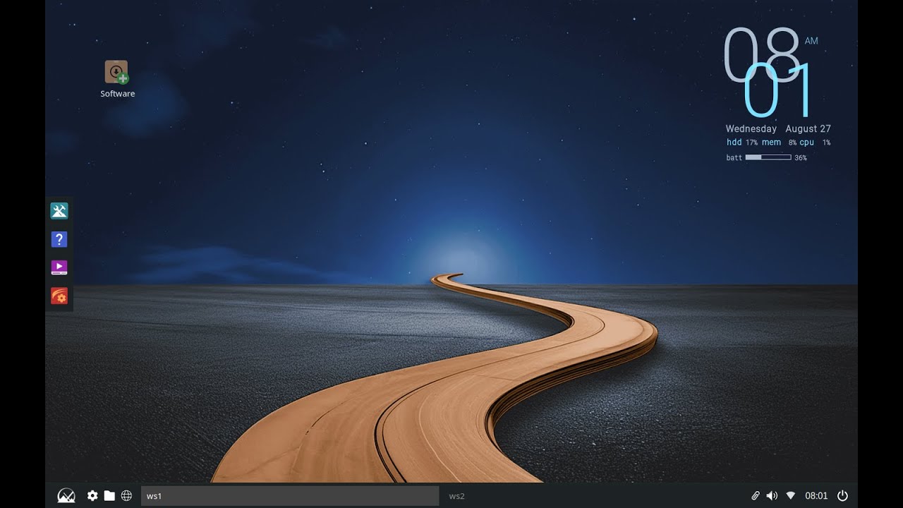Screen dimensions: 903x508
Task: Open the system tools icon in left dock
Action: click(x=59, y=210)
